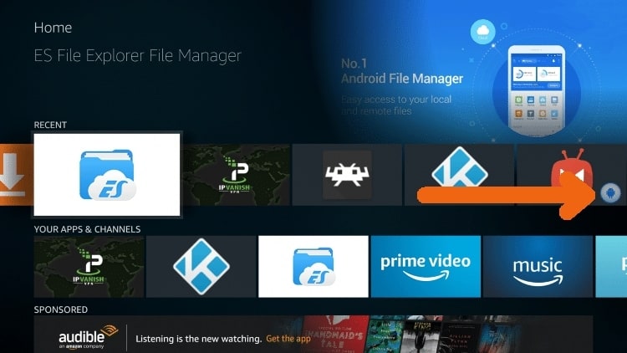Open RetroArch from the Recent row
This screenshot has height=353, width=627.
click(347, 175)
